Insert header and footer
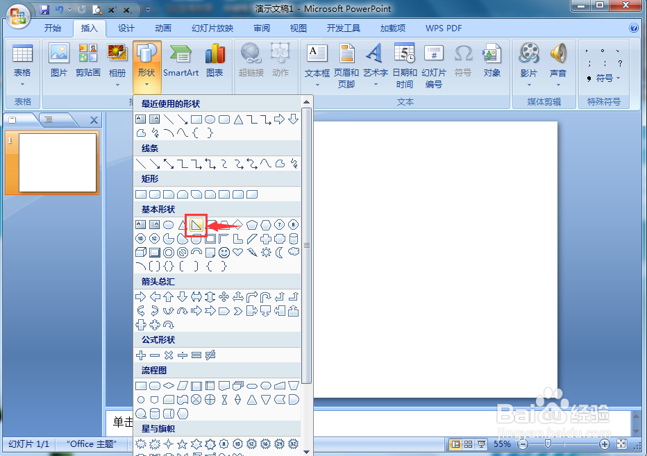The image size is (647, 456). coord(346,66)
